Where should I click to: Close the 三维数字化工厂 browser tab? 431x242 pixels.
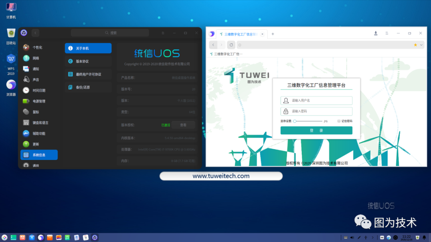262,34
